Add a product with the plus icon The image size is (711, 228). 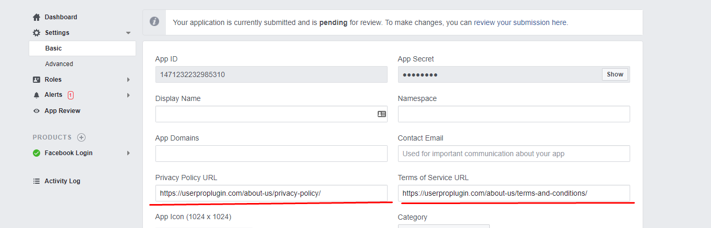(81, 137)
